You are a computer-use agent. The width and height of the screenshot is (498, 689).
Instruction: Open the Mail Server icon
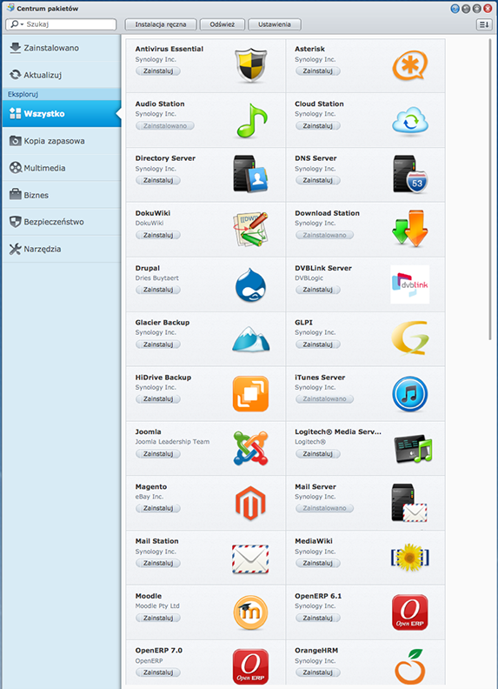coord(409,503)
